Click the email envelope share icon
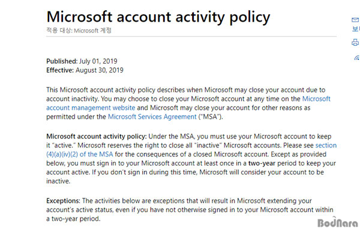 355,20
